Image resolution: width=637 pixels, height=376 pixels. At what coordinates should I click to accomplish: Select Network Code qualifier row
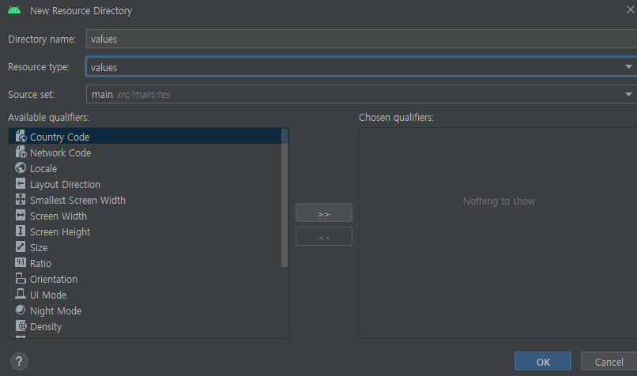145,152
